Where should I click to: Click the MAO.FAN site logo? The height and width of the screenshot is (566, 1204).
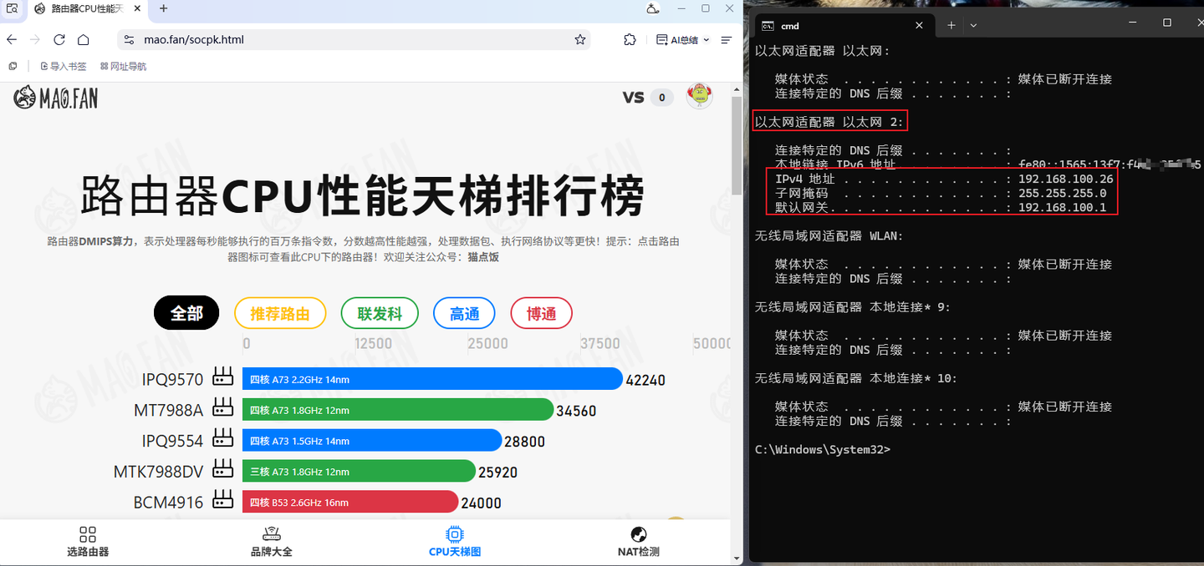pyautogui.click(x=55, y=98)
